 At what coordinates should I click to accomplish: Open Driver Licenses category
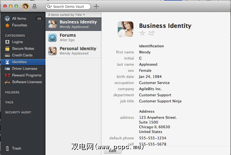24,69
